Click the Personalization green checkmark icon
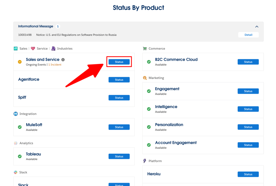The height and width of the screenshot is (186, 276). pos(149,127)
